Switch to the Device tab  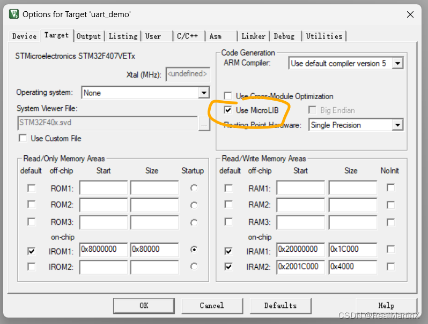[24, 36]
